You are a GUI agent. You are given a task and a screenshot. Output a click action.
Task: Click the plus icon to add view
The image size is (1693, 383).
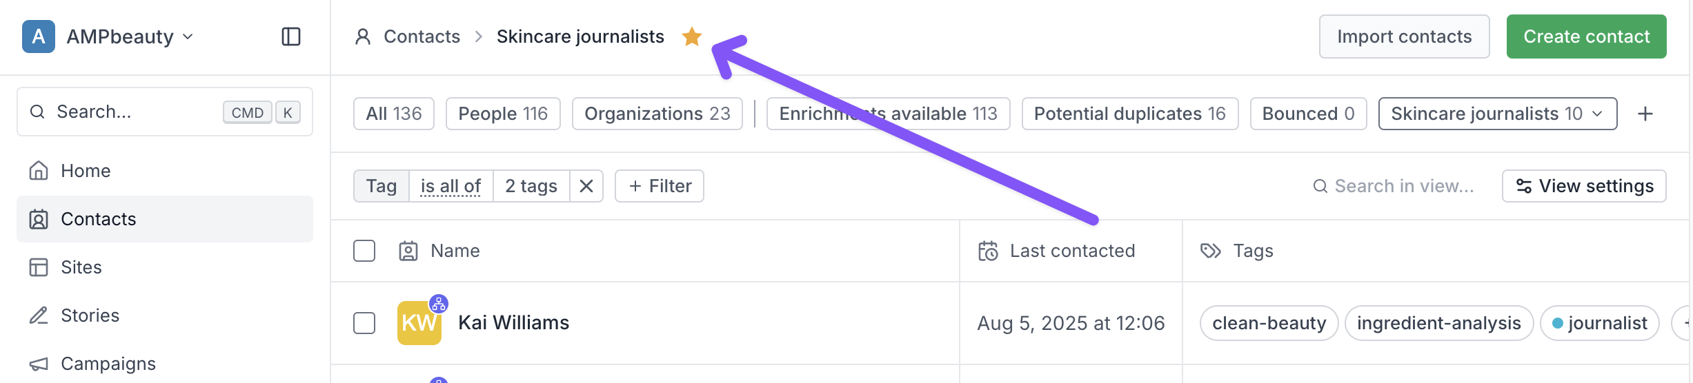1645,114
